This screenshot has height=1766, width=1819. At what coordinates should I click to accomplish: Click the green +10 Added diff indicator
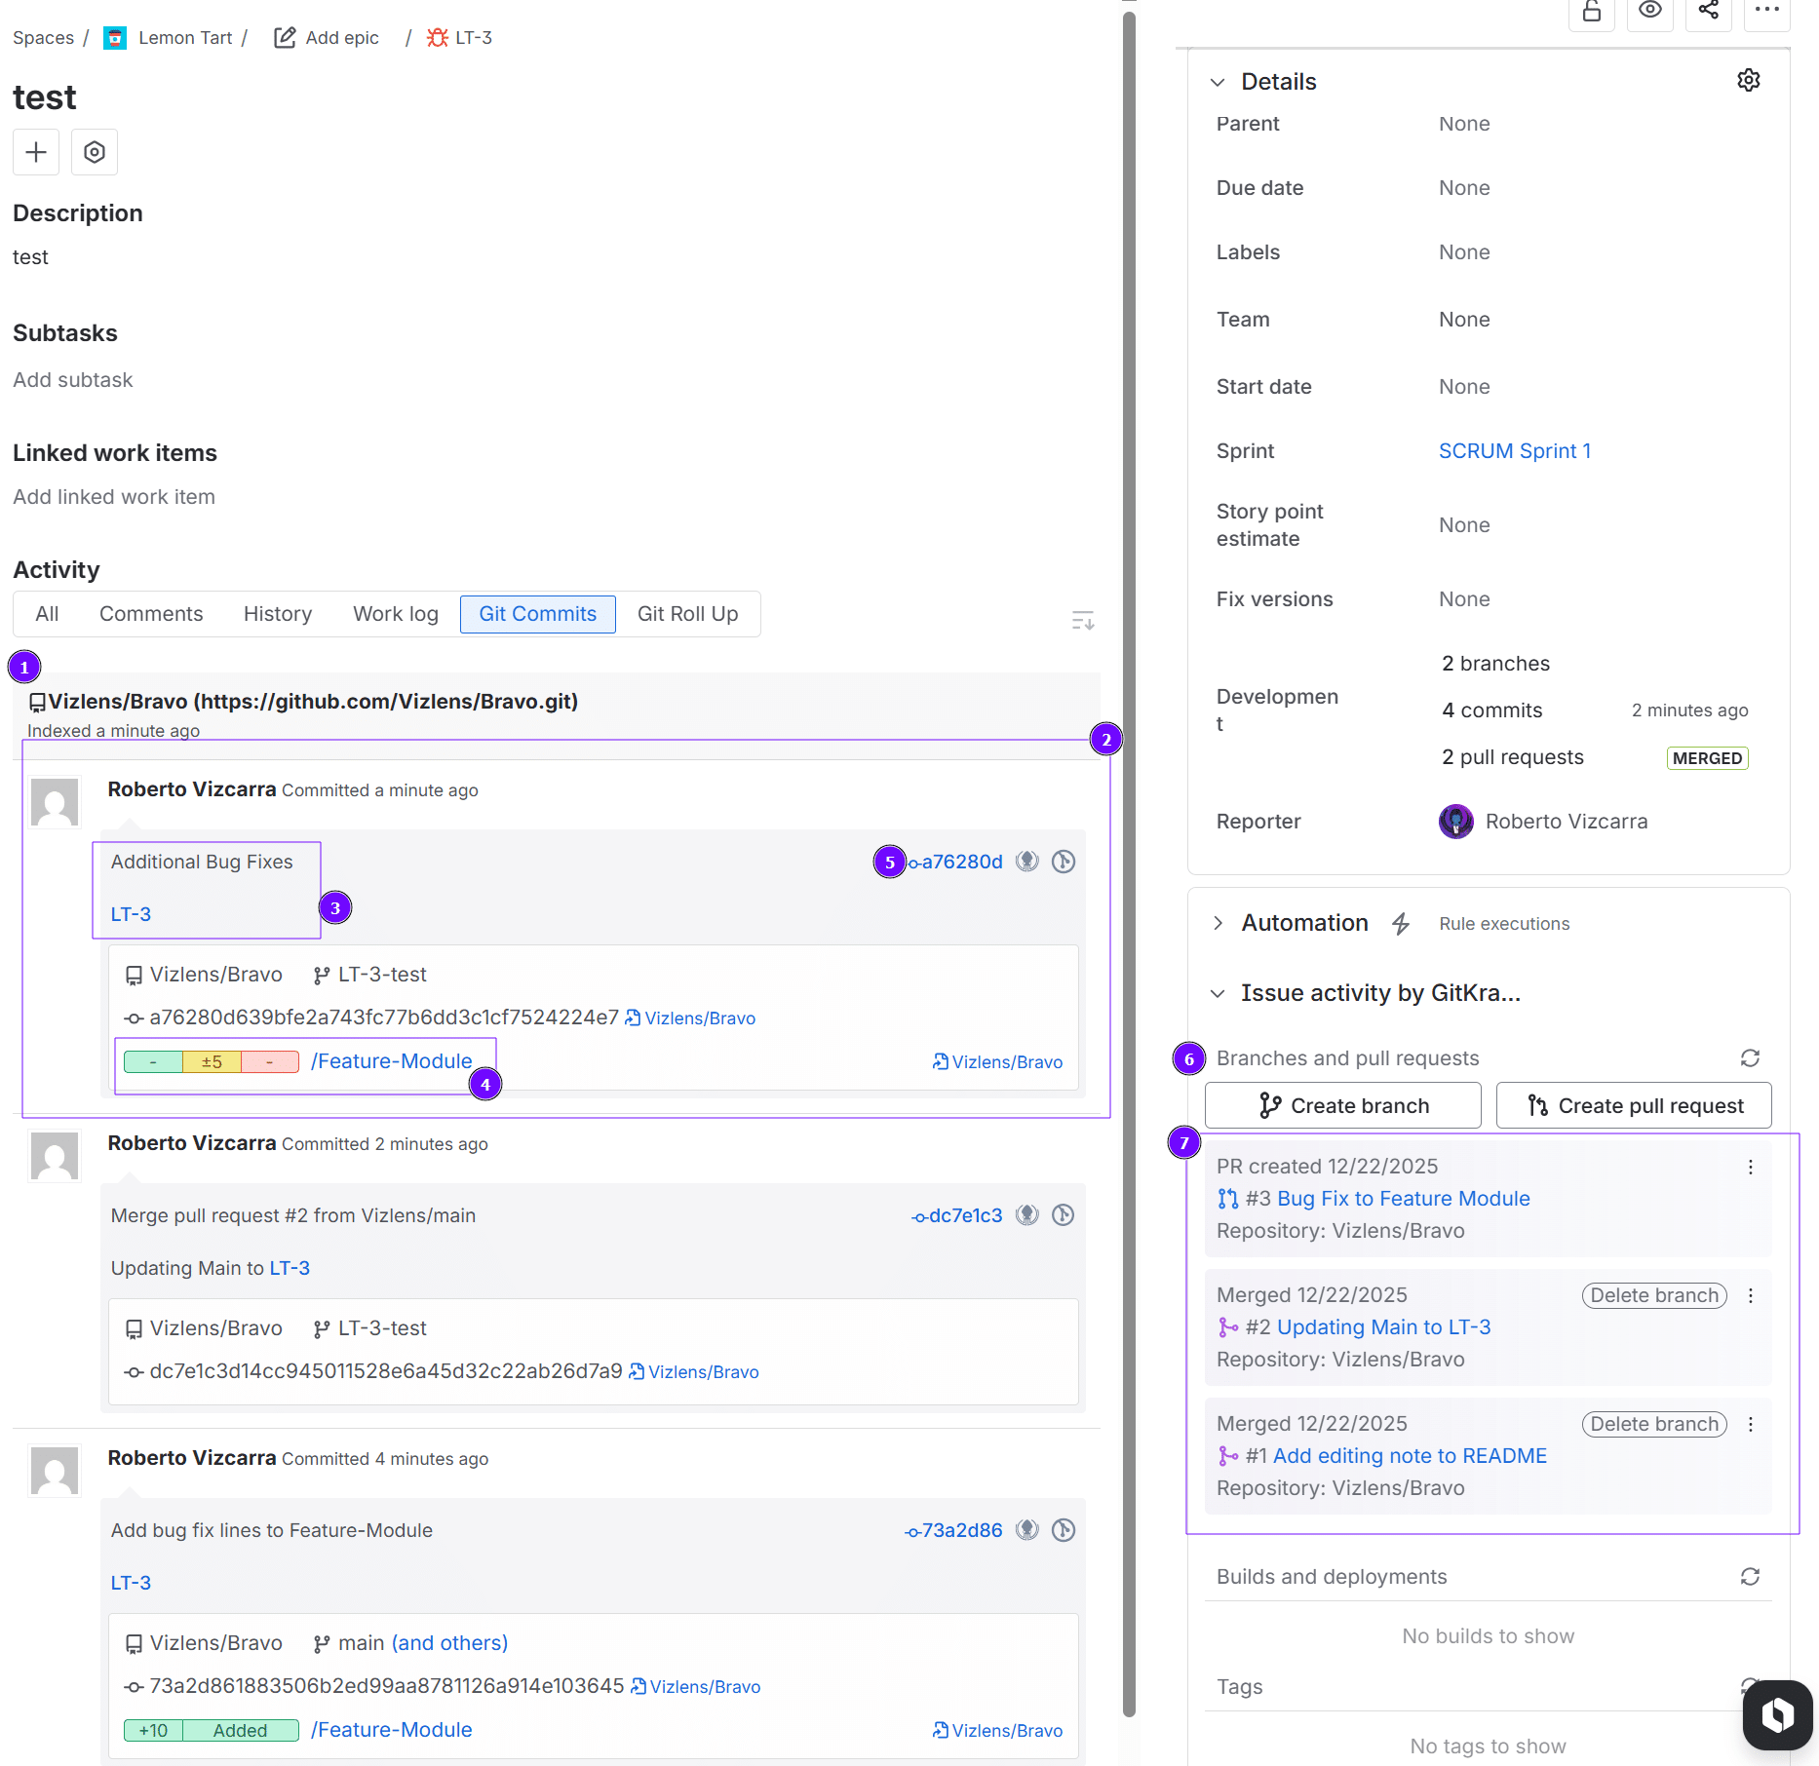pos(212,1730)
